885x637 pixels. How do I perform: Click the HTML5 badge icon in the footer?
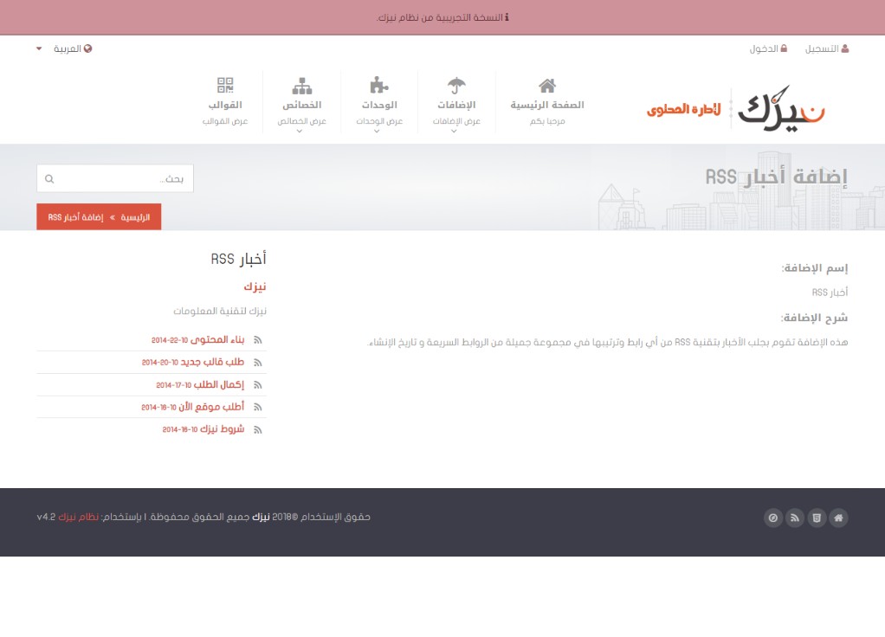pyautogui.click(x=816, y=518)
